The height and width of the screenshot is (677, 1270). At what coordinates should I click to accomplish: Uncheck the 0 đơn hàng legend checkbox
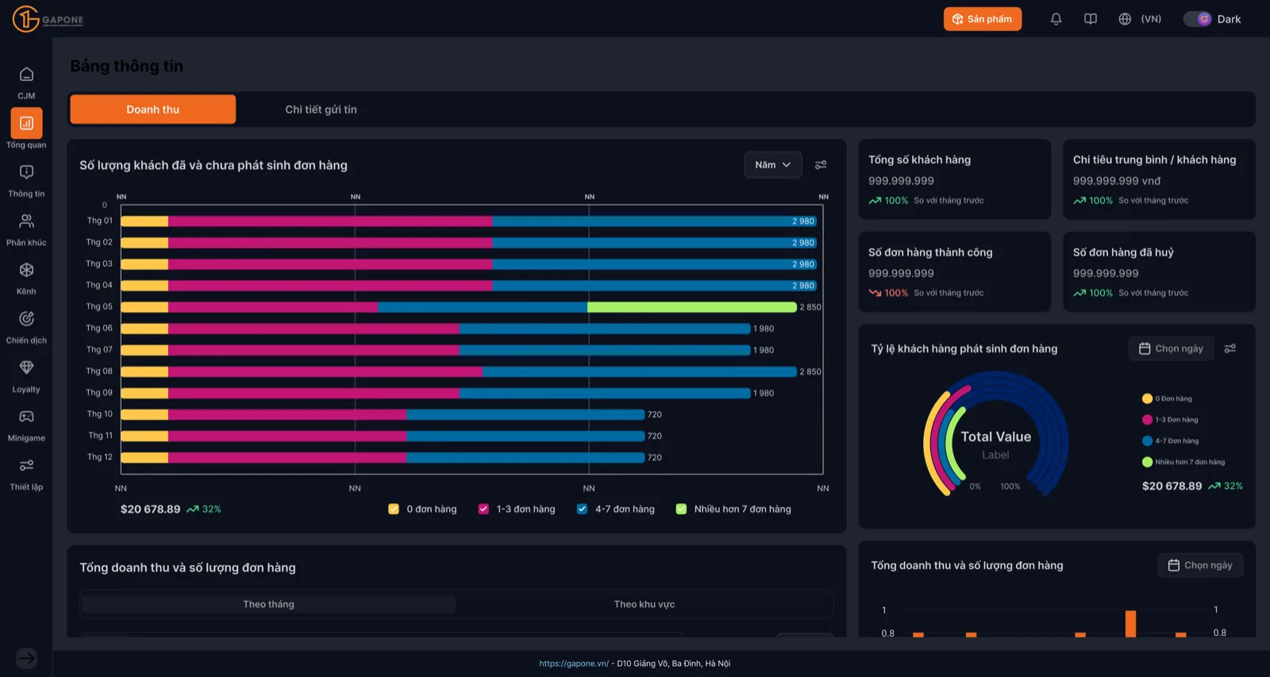tap(394, 510)
